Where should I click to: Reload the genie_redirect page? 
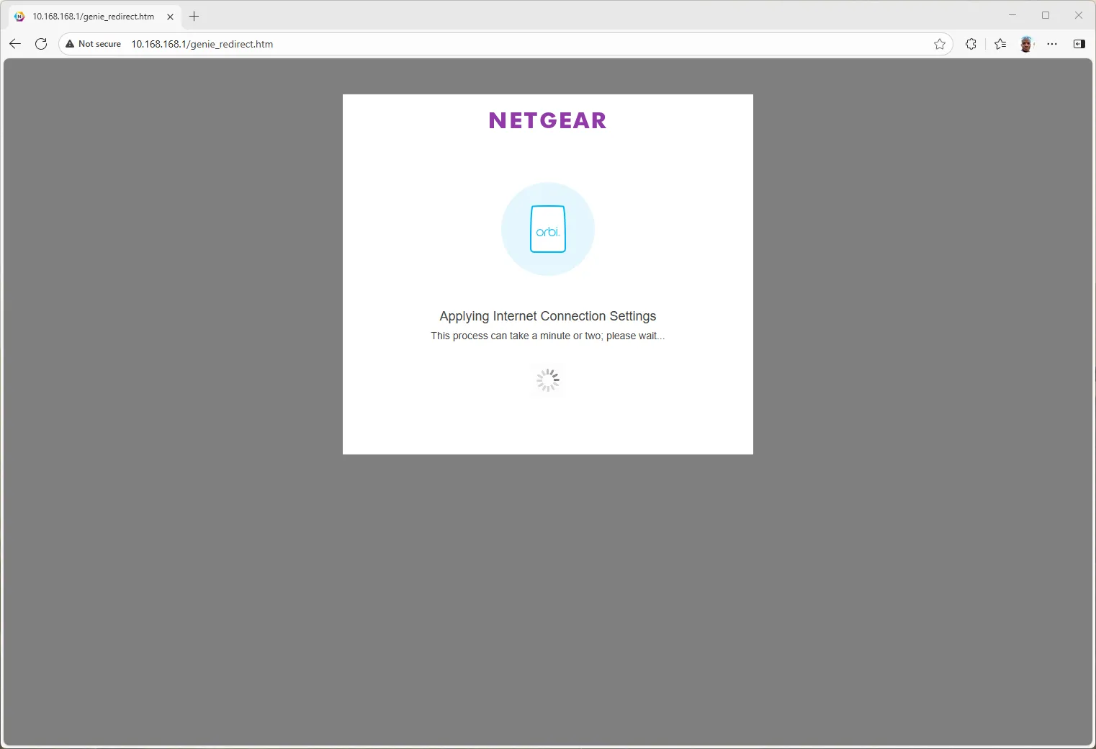click(41, 44)
